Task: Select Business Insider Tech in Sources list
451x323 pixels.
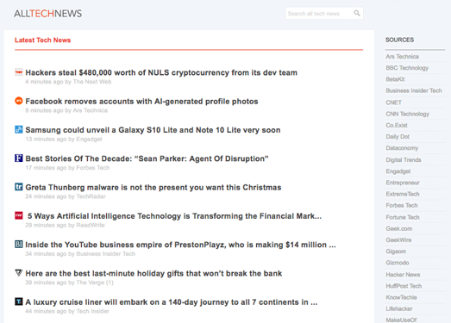Action: click(414, 90)
